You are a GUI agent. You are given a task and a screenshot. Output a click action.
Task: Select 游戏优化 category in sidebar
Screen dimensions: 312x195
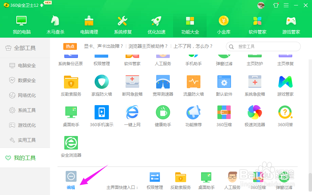click(x=25, y=125)
